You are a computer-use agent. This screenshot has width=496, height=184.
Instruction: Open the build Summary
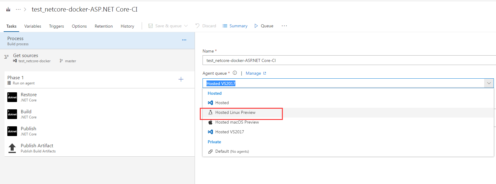[x=235, y=26]
